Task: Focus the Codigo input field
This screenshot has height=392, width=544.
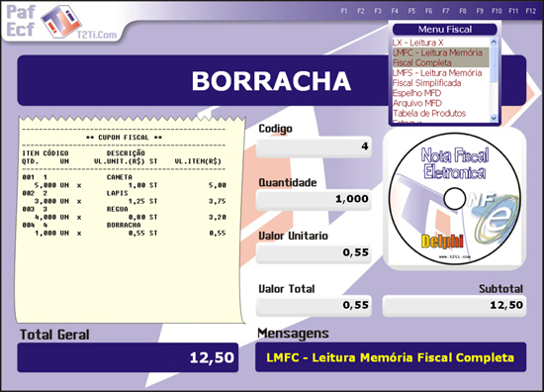Action: pyautogui.click(x=314, y=147)
